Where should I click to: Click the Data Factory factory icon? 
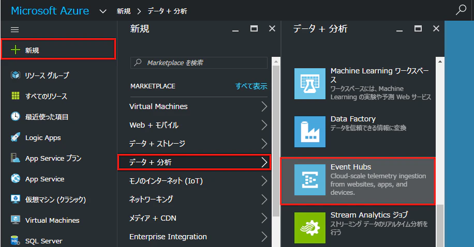(x=310, y=132)
